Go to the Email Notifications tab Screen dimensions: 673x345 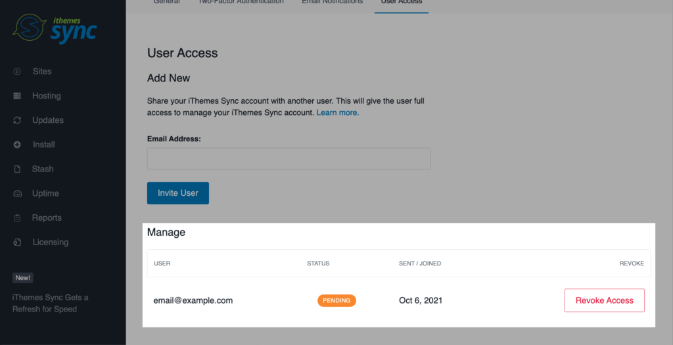pyautogui.click(x=332, y=3)
